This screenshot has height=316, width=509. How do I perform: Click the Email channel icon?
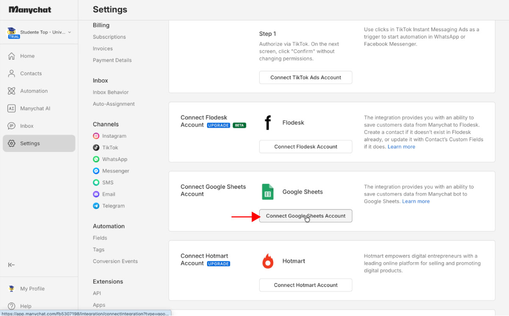96,194
